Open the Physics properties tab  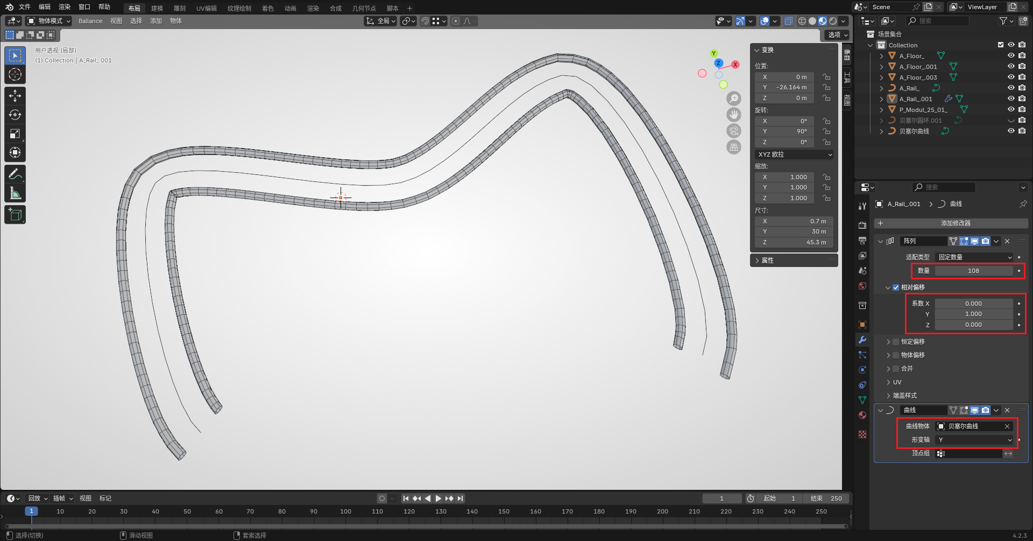[862, 370]
